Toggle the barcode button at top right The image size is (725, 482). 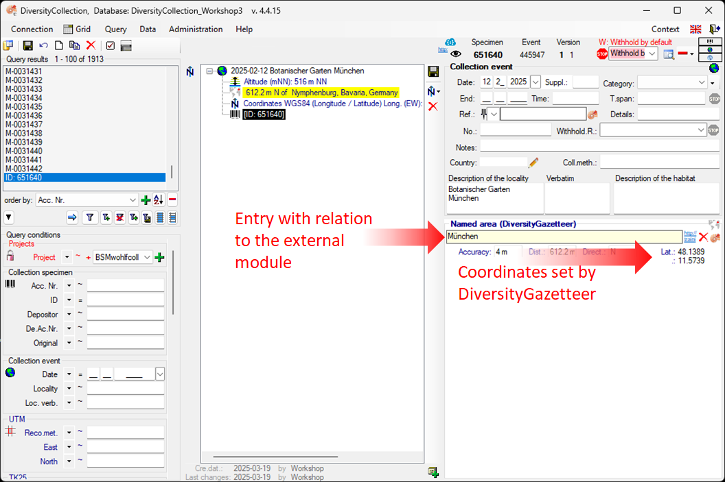pyautogui.click(x=710, y=42)
